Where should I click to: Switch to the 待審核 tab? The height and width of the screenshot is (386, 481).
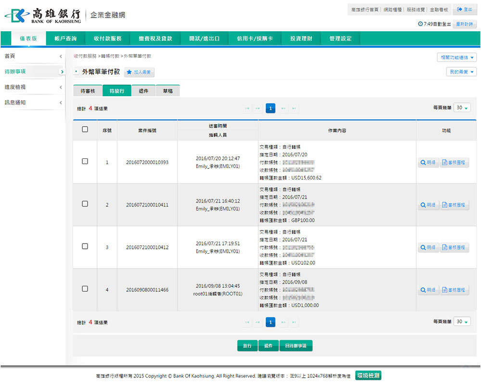tap(88, 91)
